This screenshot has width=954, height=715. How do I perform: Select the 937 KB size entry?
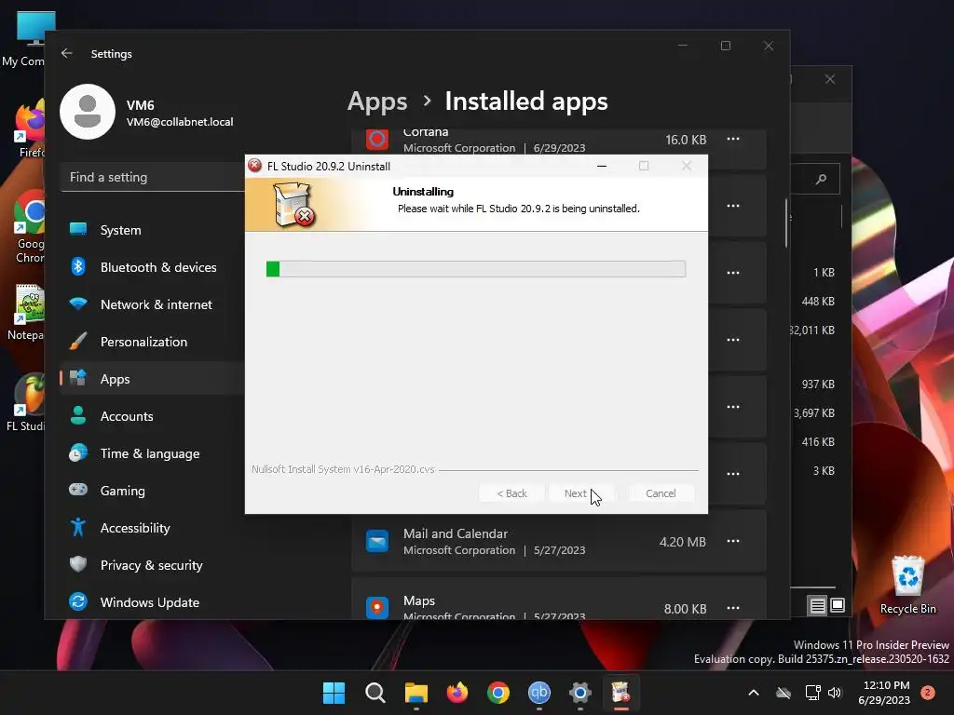(x=818, y=384)
